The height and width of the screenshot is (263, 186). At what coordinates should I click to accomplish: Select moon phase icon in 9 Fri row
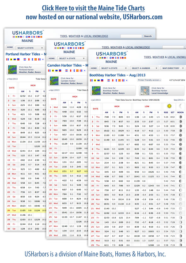tap(180, 153)
